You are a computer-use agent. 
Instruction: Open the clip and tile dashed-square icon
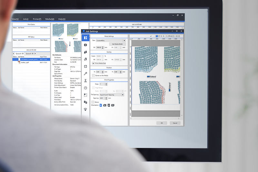85,95
